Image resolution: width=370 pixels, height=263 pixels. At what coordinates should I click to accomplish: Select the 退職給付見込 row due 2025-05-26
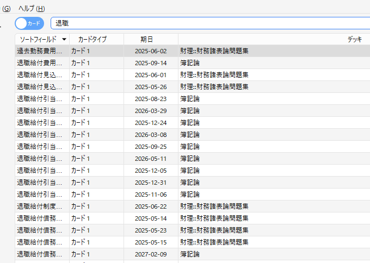[39, 87]
